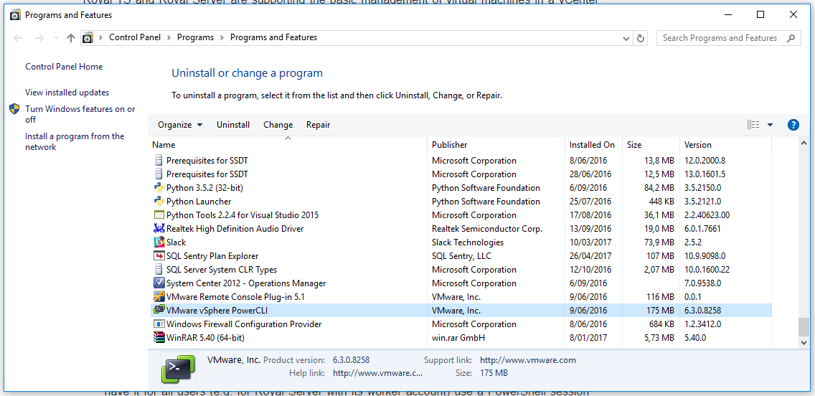This screenshot has width=815, height=396.
Task: Sort by the Name column header
Action: pos(288,145)
